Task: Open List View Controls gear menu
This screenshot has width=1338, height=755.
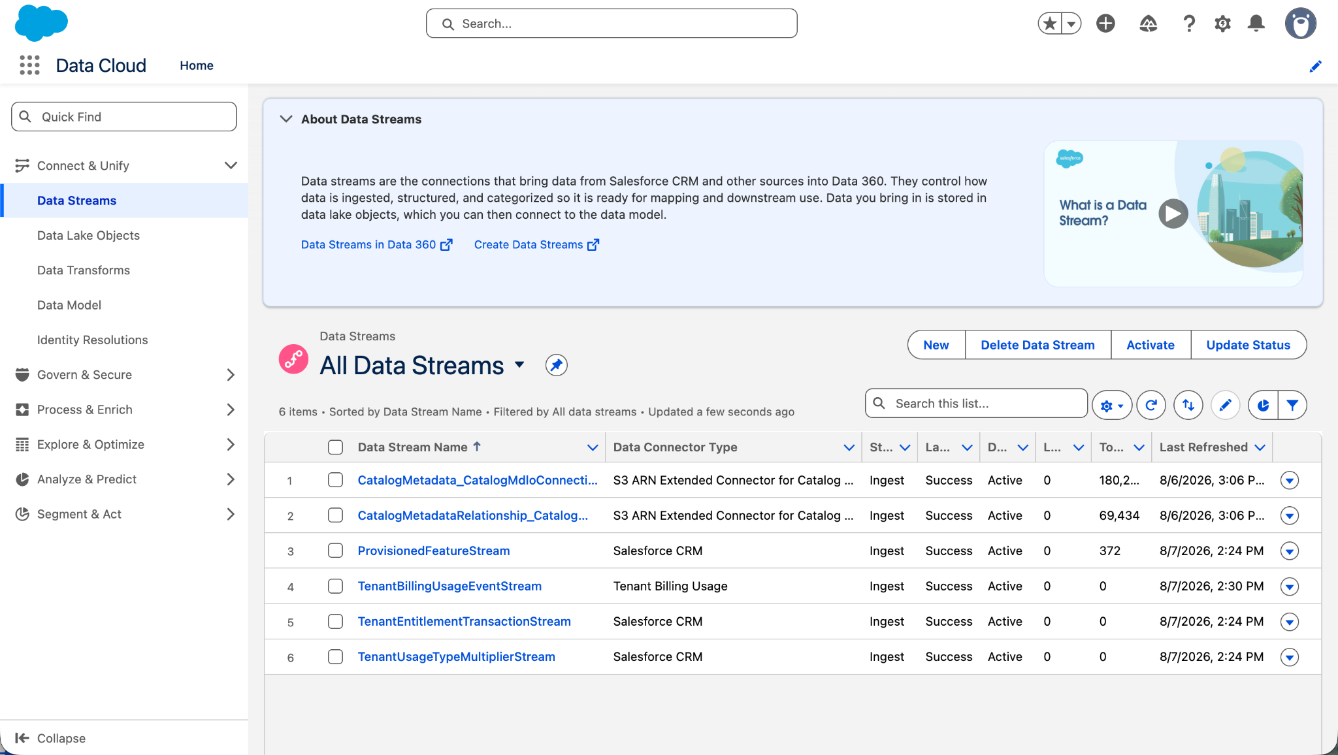Action: point(1111,405)
